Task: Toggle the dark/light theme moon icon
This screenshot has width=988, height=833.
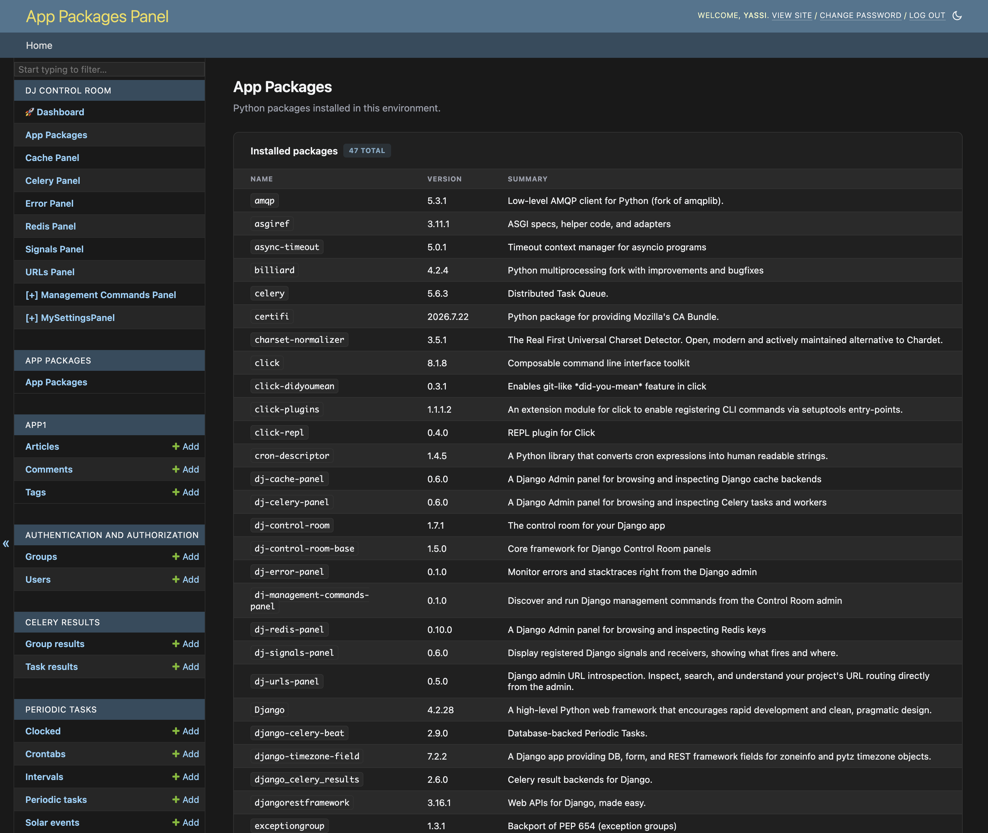Action: [957, 16]
